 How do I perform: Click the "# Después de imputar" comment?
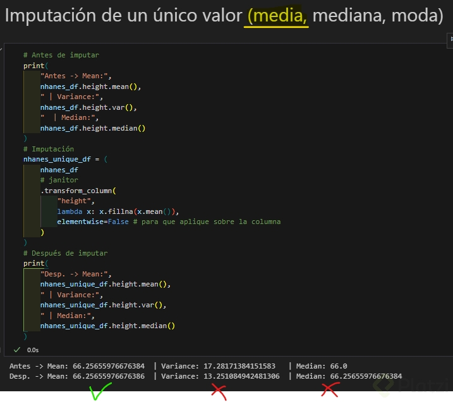coord(65,253)
